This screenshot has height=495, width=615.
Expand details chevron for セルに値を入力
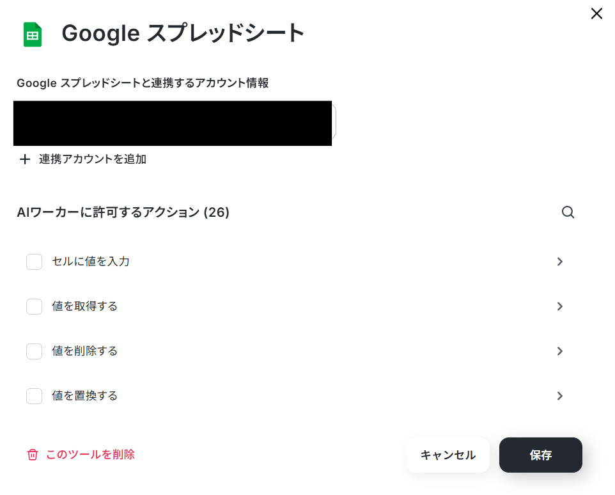pyautogui.click(x=559, y=262)
